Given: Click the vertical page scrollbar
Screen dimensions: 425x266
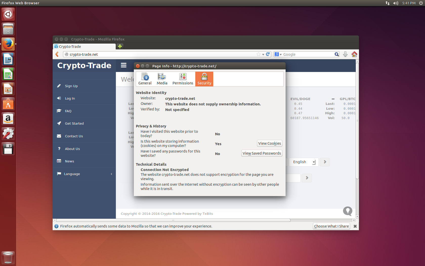Looking at the screenshot, I should (357, 120).
